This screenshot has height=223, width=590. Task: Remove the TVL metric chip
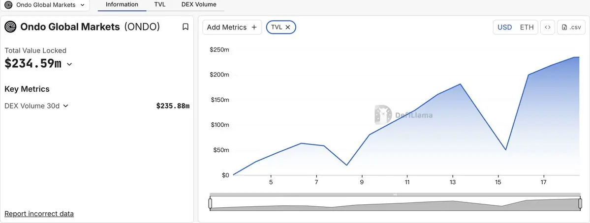tap(288, 27)
